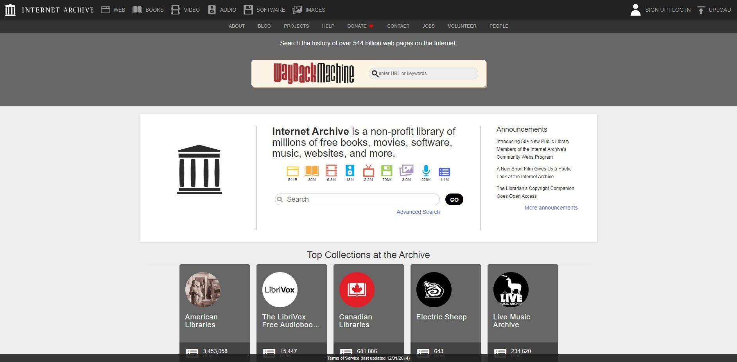The image size is (737, 362).
Task: Open the user account icon near Sign Up
Action: (x=635, y=9)
